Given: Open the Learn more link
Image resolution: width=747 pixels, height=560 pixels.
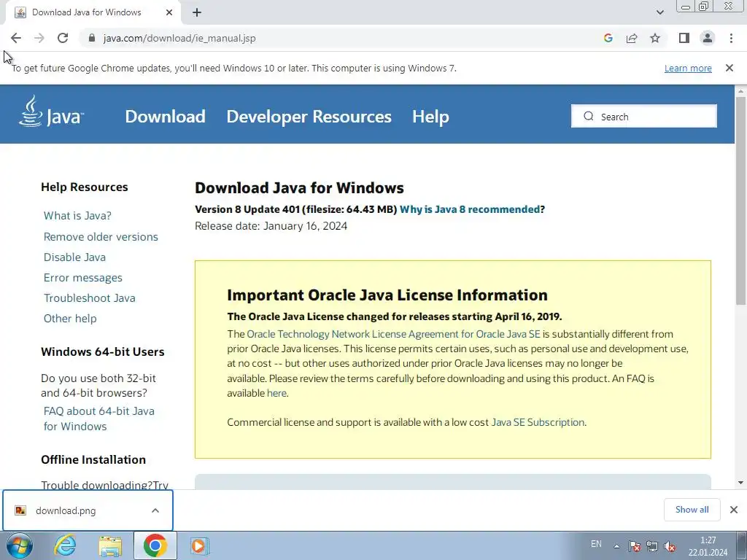Looking at the screenshot, I should click(688, 68).
